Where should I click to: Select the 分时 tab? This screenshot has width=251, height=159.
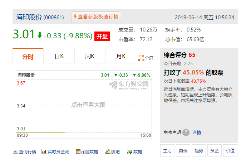[x=28, y=56]
